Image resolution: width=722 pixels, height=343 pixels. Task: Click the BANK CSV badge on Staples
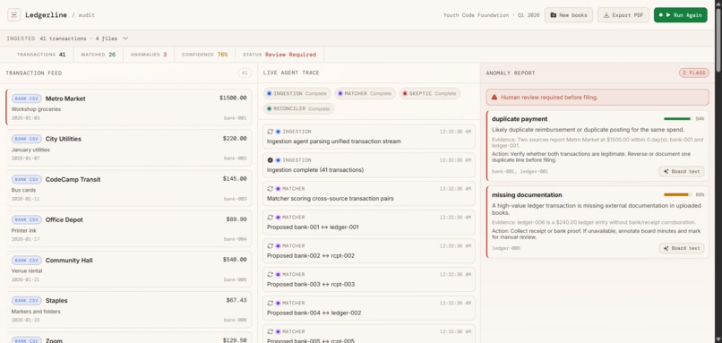(x=27, y=301)
